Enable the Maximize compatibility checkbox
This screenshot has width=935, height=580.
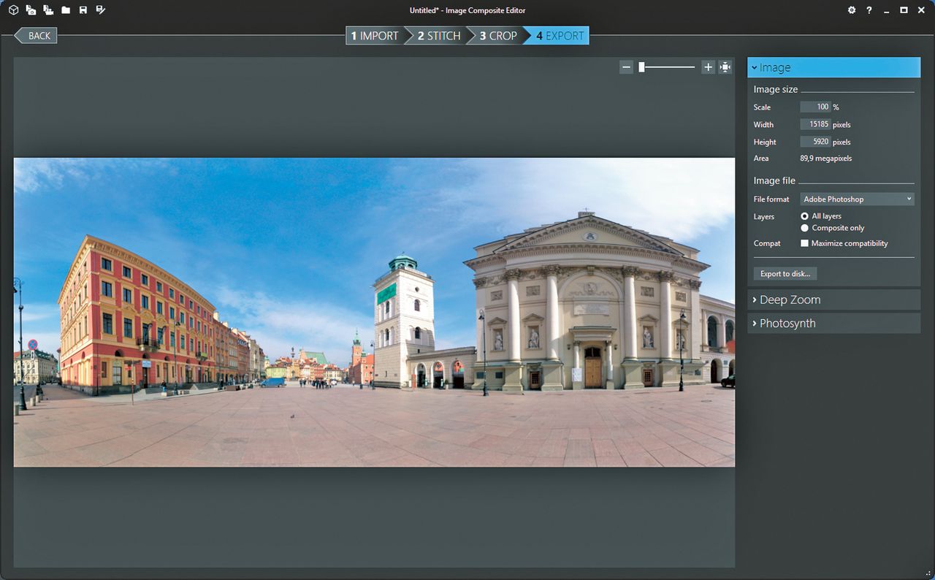(x=805, y=243)
